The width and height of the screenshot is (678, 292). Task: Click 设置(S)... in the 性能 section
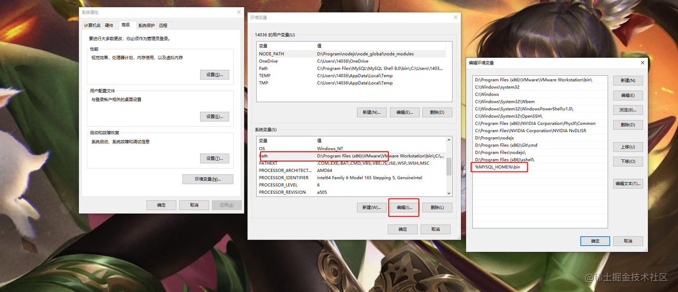(x=214, y=75)
